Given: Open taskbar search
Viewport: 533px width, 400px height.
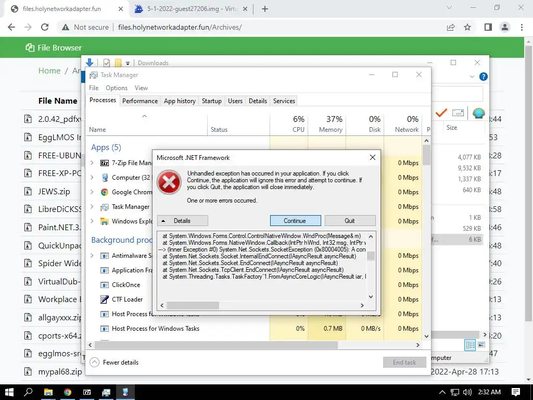Looking at the screenshot, I should pos(29,392).
